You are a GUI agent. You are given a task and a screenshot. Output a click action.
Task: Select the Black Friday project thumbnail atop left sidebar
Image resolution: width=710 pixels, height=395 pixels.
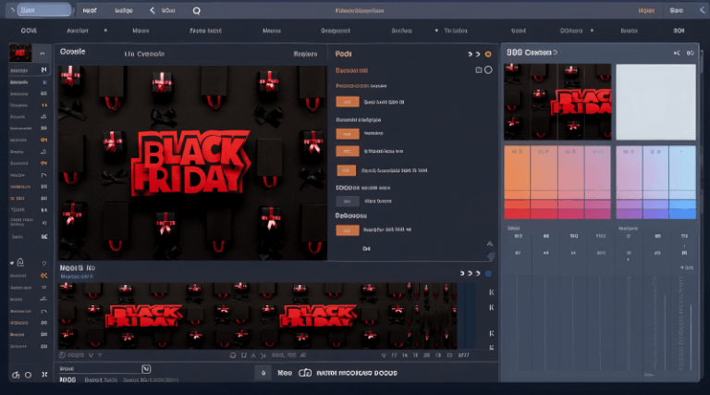[x=20, y=53]
